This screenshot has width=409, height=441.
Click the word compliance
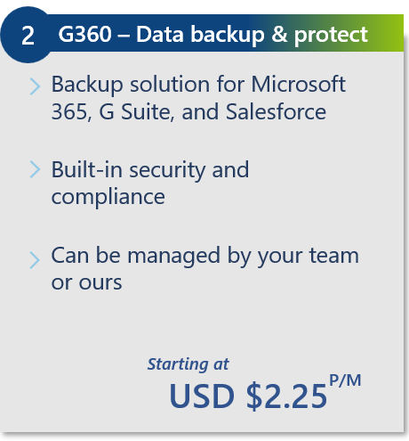pos(108,197)
